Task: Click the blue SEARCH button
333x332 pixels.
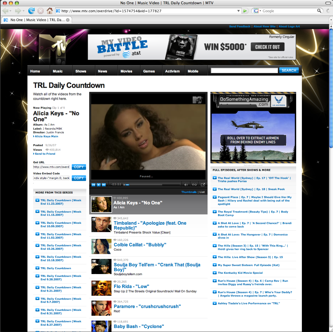Action: click(x=289, y=70)
